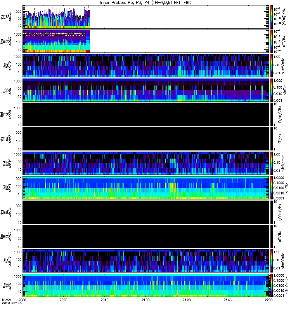291x311 pixels.
Task: Open the the fbk scm1 spectrogram panel
Action: (x=145, y=285)
